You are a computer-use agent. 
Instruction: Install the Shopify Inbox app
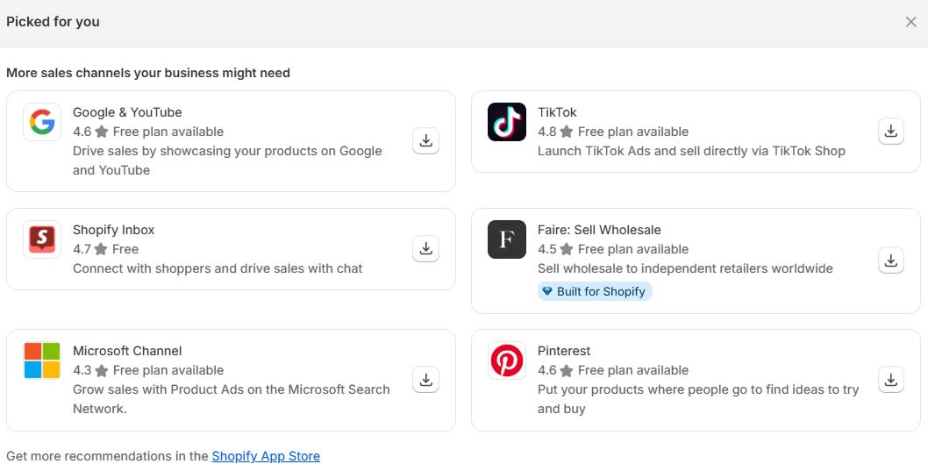point(425,249)
